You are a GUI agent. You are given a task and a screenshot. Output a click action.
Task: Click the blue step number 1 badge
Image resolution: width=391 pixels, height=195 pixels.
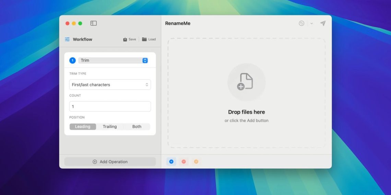72,61
